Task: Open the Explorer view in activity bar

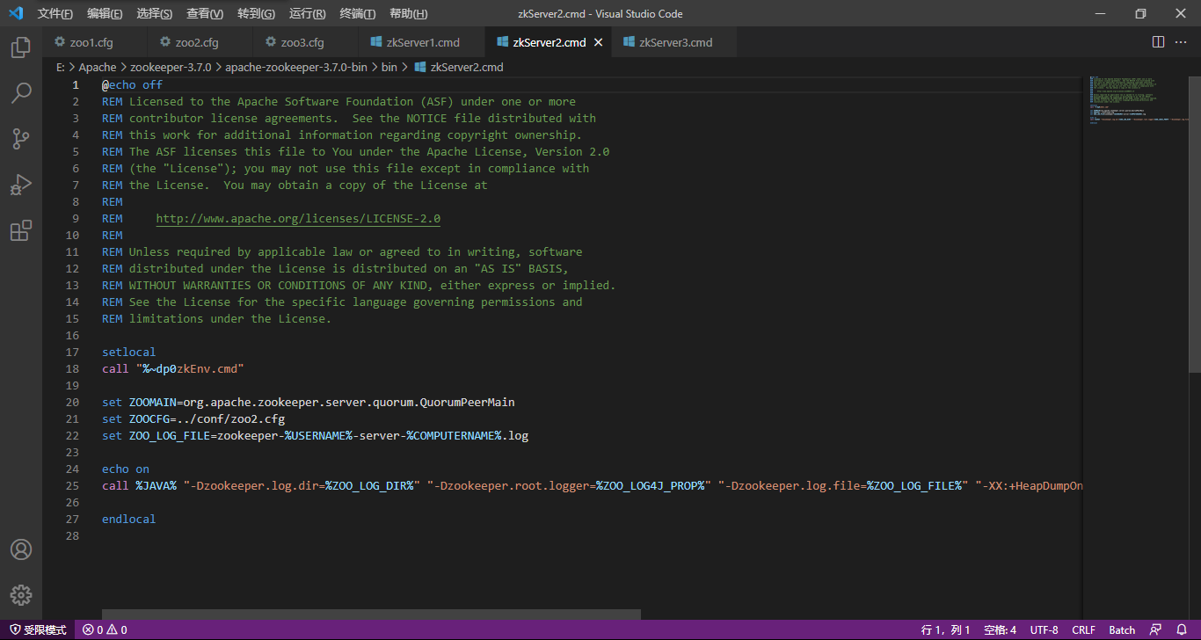Action: (21, 47)
